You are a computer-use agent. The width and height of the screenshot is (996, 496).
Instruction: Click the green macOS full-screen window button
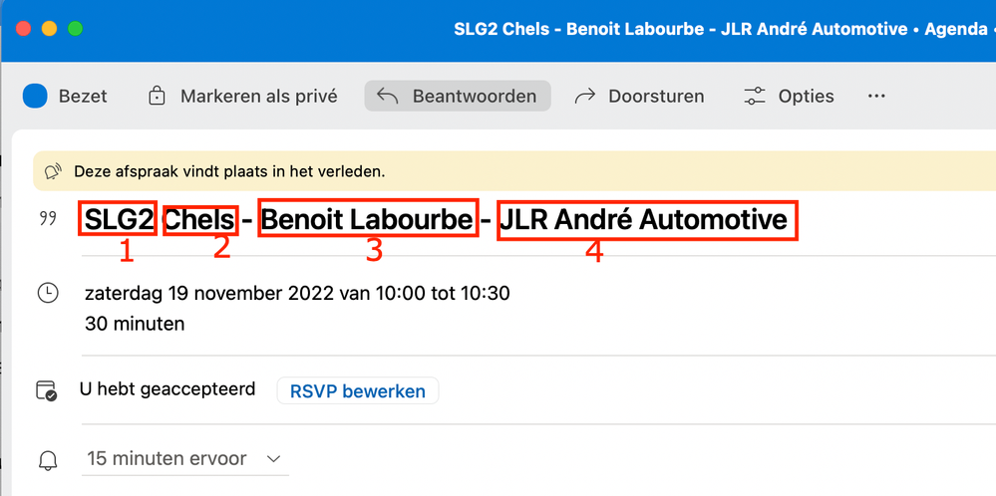tap(75, 29)
